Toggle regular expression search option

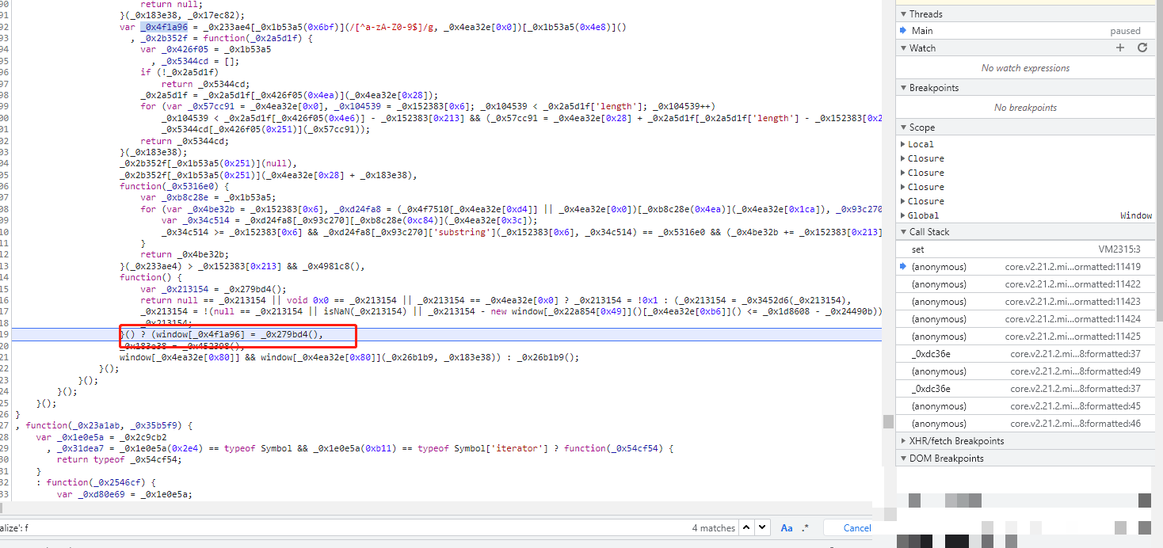click(806, 527)
